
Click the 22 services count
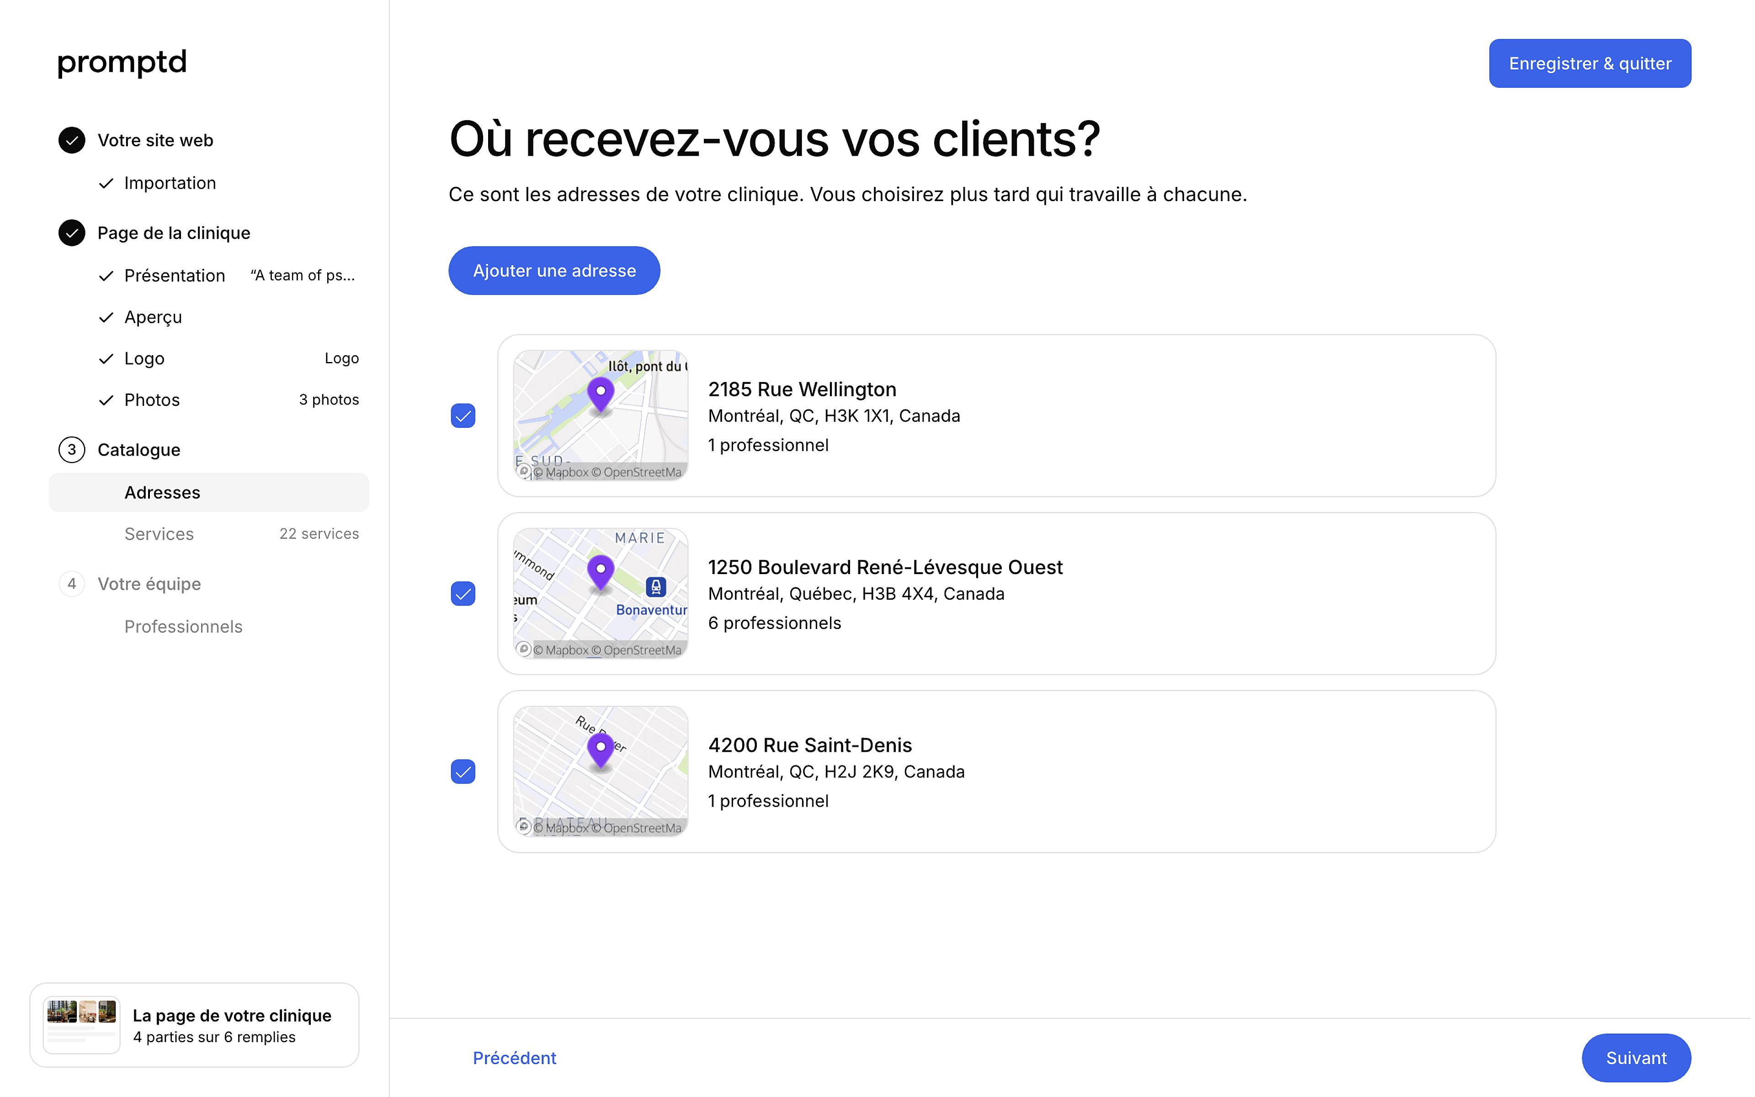[319, 534]
